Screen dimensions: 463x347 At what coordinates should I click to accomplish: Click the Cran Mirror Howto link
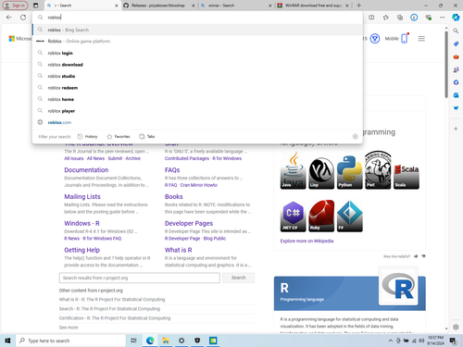pos(199,185)
